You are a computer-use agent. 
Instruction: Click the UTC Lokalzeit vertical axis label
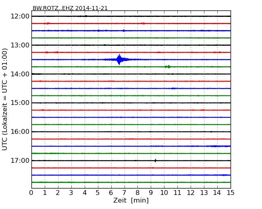tap(5, 99)
